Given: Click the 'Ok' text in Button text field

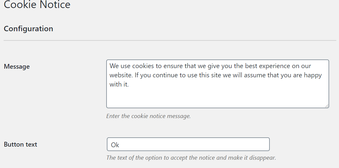Looking at the screenshot, I should (x=115, y=145).
